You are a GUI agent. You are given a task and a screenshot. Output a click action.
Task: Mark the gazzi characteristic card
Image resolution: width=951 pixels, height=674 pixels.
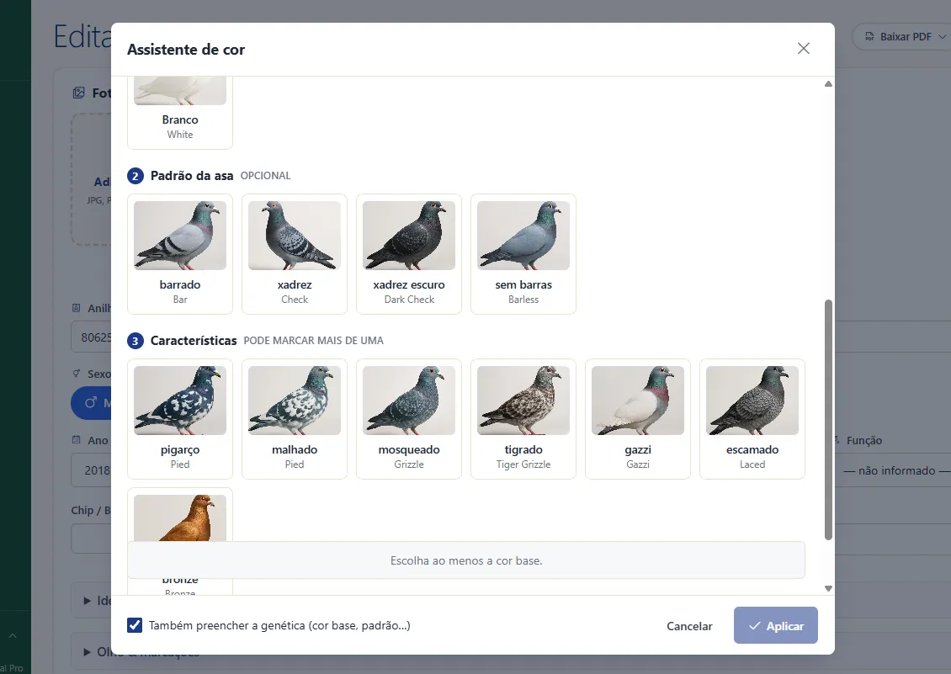(x=637, y=419)
